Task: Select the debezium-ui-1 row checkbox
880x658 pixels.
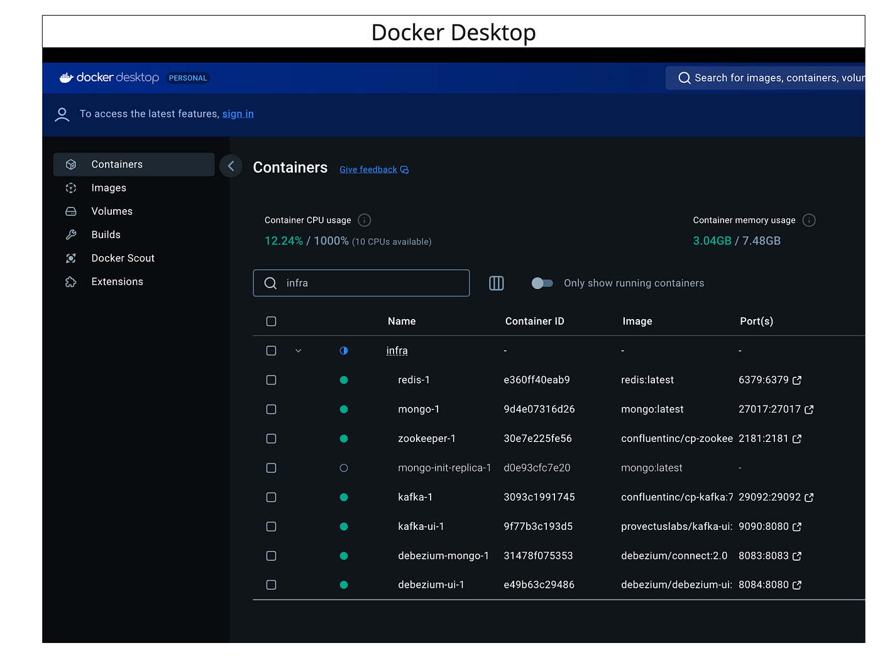Action: point(272,585)
